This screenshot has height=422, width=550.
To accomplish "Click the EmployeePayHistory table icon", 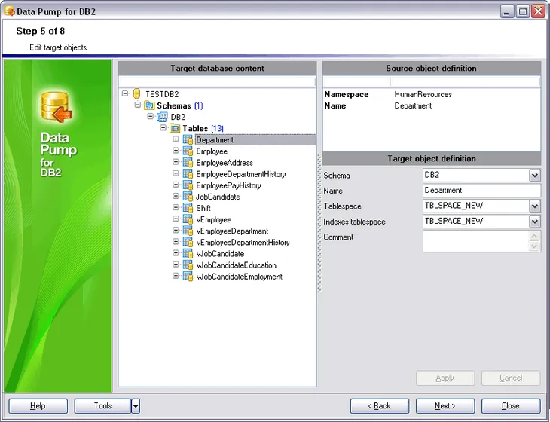I will coord(188,185).
